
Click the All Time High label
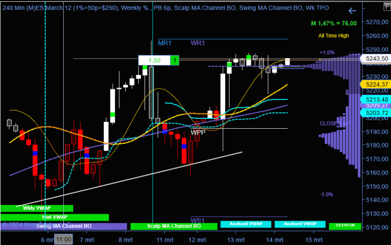[x=333, y=36]
